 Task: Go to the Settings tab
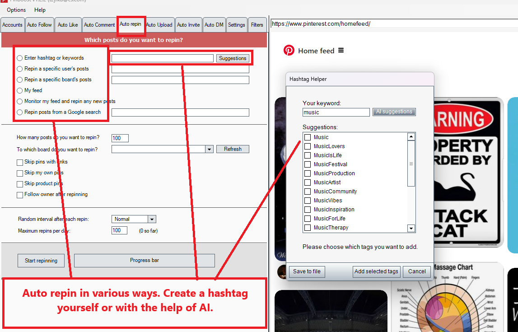coord(236,25)
